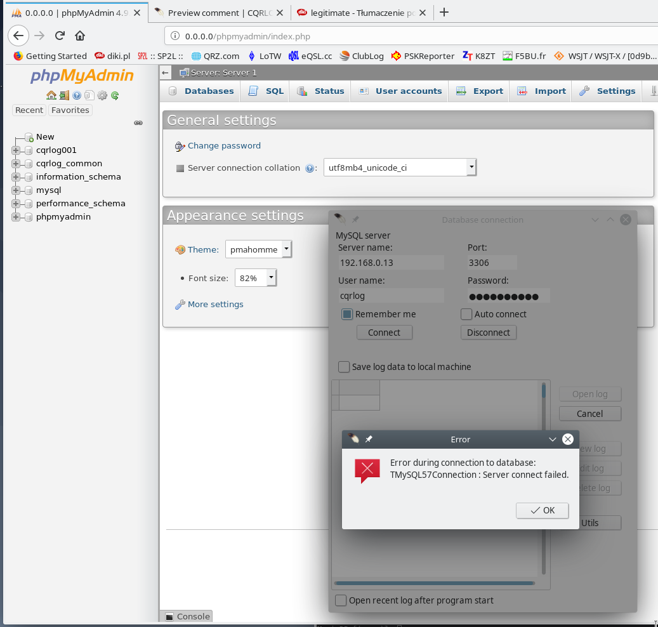The height and width of the screenshot is (627, 658).
Task: Click the link-with-main-panel chain icon
Action: point(138,122)
